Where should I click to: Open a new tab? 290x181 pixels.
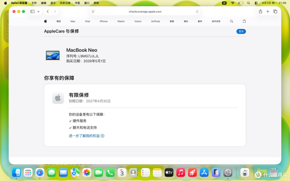coord(268,12)
